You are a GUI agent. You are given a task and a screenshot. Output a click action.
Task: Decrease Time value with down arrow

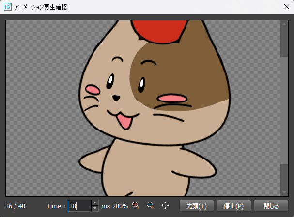point(95,209)
